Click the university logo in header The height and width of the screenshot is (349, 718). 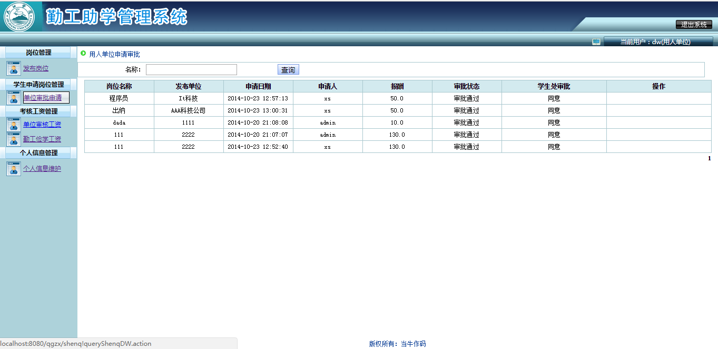point(19,17)
